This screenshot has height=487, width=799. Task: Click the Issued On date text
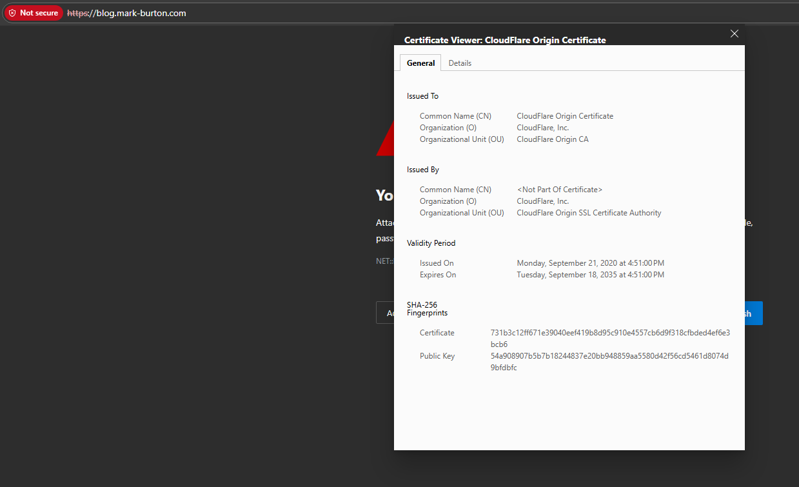(590, 263)
